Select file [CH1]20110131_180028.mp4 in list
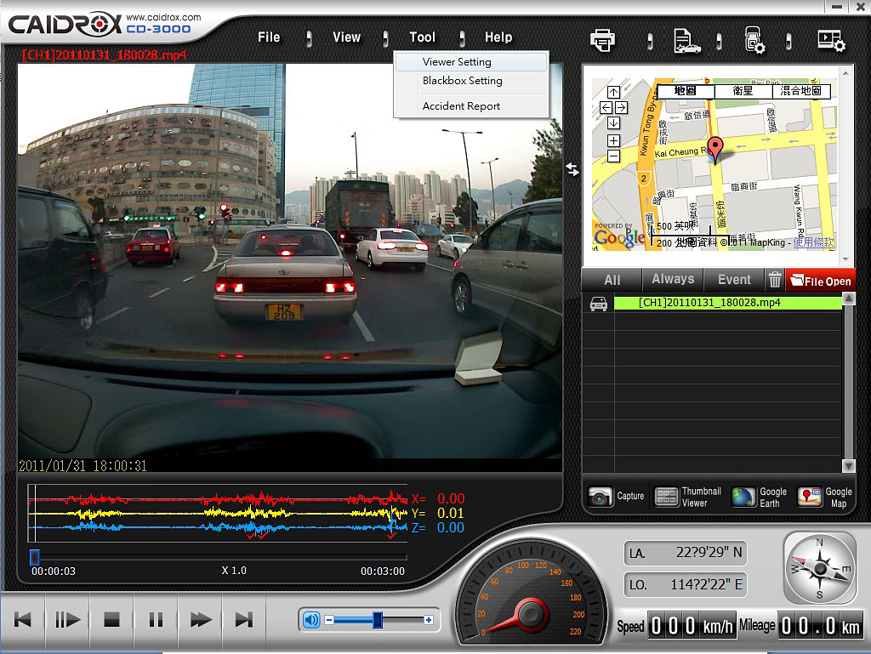The height and width of the screenshot is (654, 871). pos(728,303)
